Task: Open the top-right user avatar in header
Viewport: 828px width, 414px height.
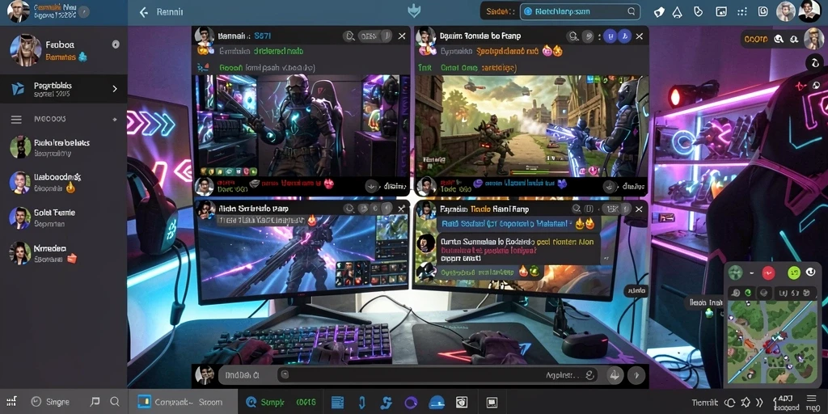Action: [x=809, y=11]
